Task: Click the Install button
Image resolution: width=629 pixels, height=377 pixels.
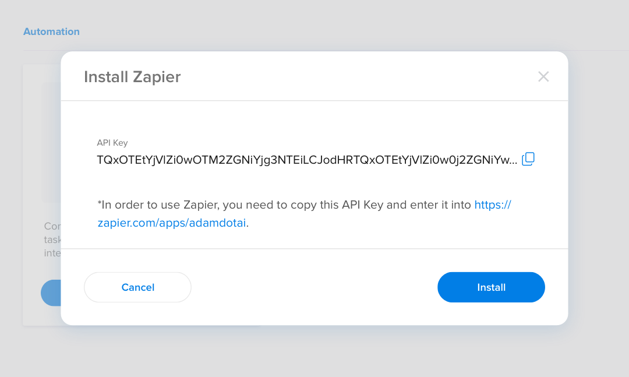Action: (x=491, y=287)
